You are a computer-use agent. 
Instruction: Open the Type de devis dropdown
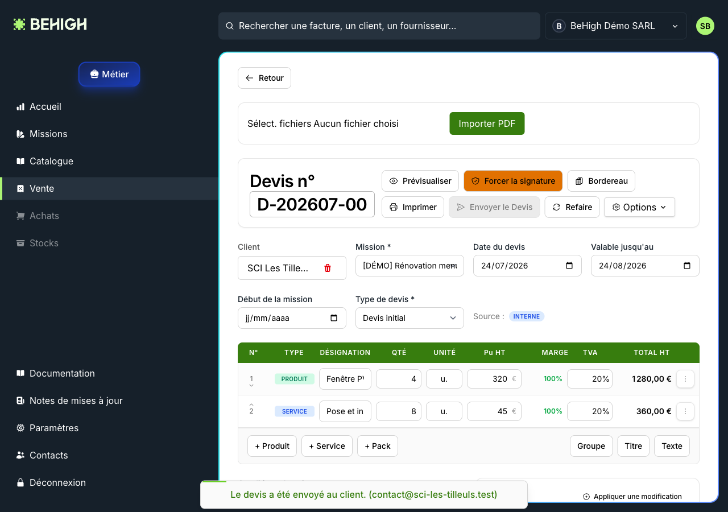pyautogui.click(x=409, y=318)
